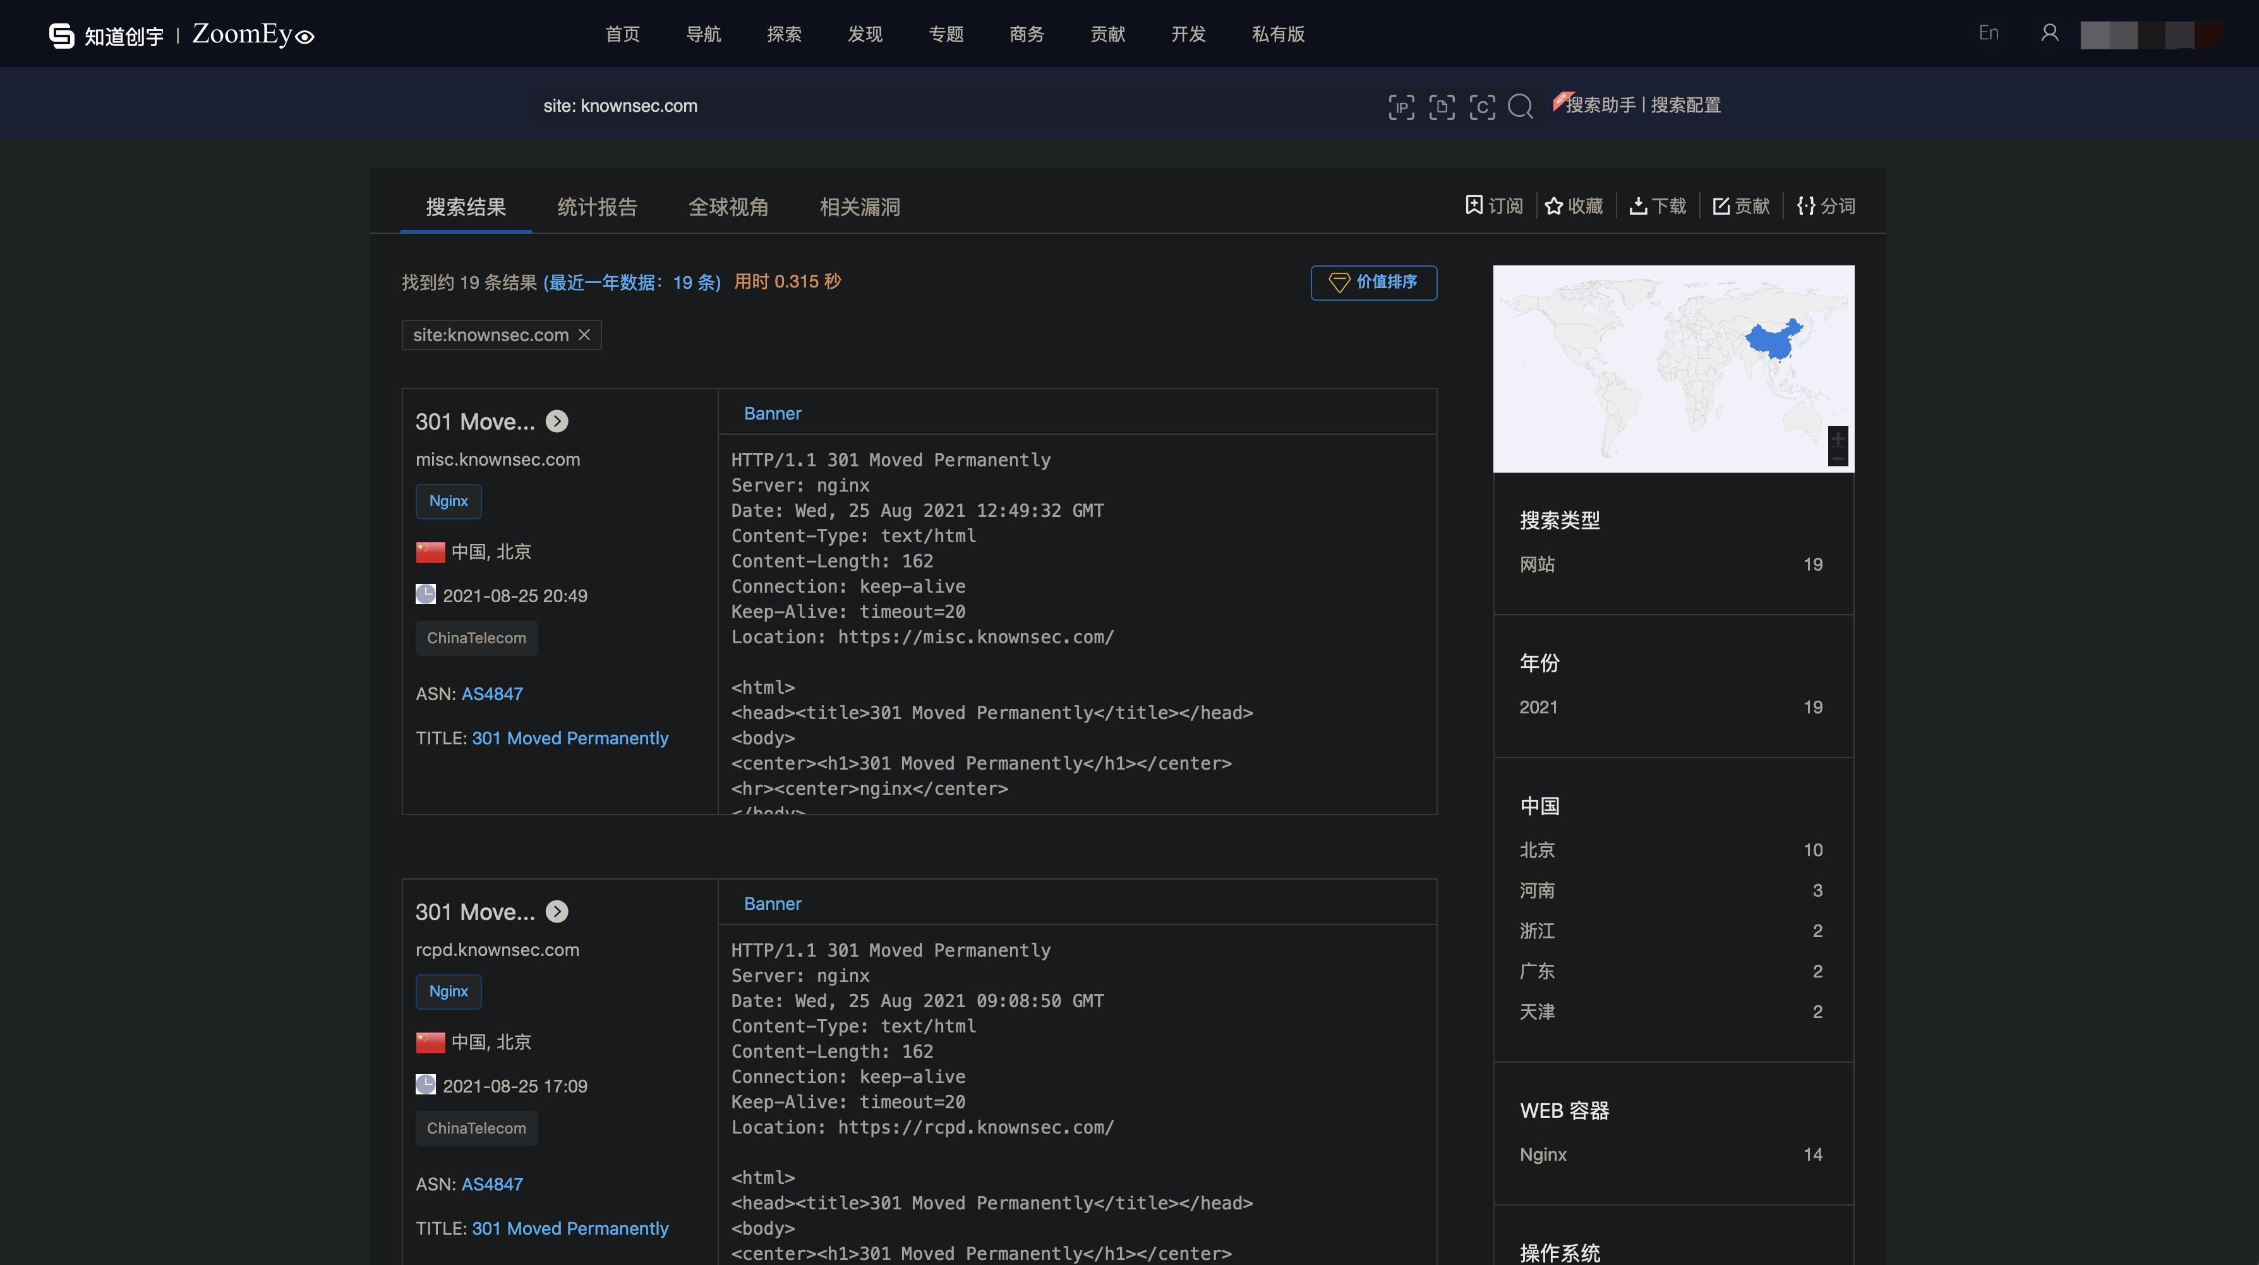
Task: Expand the rcpd.knownsec.com result arrow
Action: [557, 912]
